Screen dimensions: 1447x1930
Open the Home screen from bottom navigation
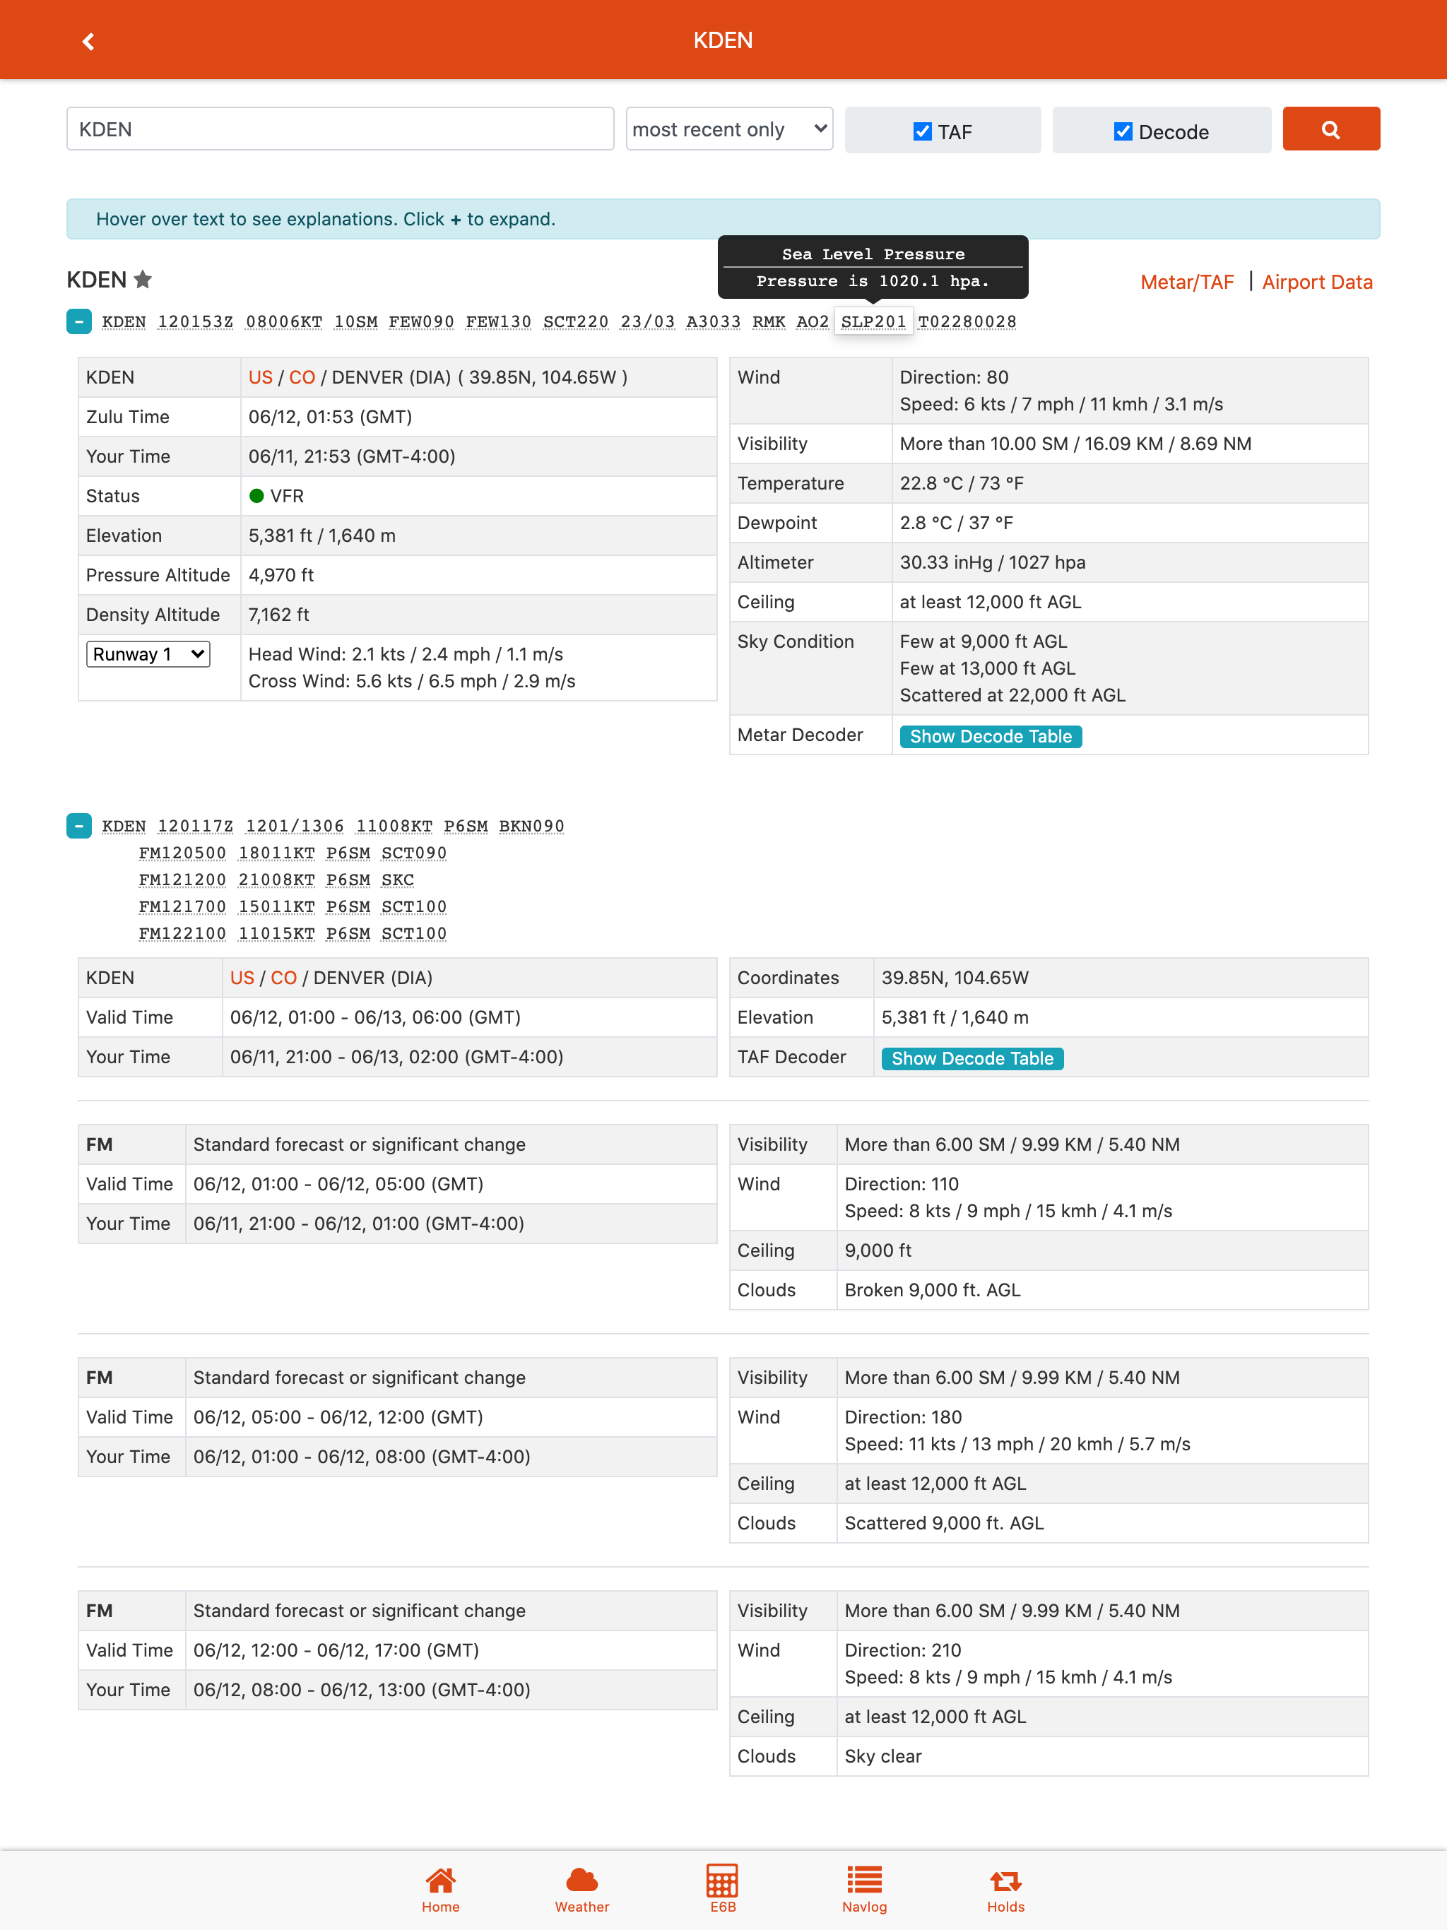click(x=441, y=1885)
